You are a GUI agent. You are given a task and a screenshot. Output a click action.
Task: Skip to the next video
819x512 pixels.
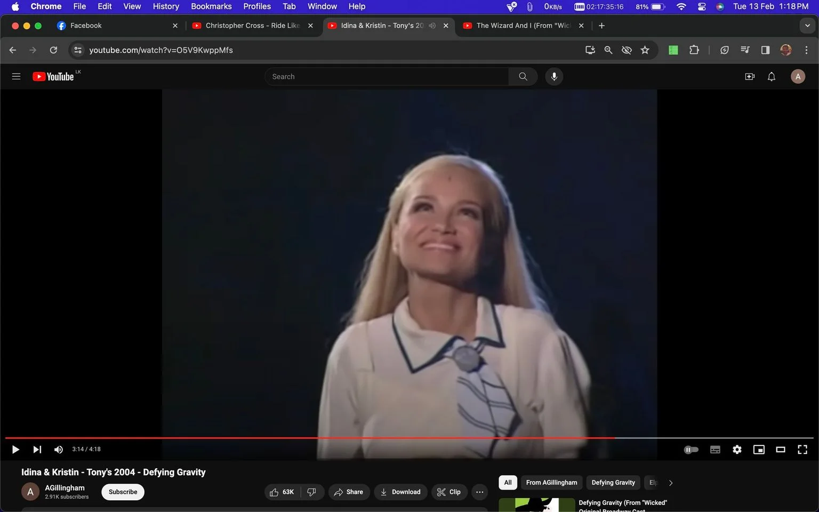tap(37, 450)
